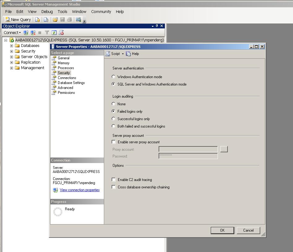Click the Activity Monitor toolbar icon
The height and width of the screenshot is (252, 293).
[79, 19]
